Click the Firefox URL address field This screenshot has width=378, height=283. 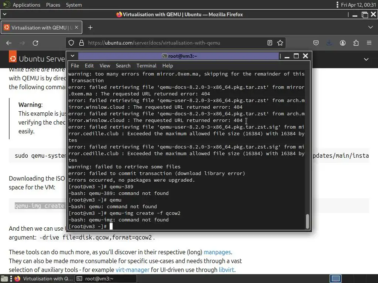coord(175,43)
